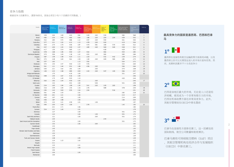Select the Chile row label
This screenshot has width=234, height=167.
[x=38, y=47]
